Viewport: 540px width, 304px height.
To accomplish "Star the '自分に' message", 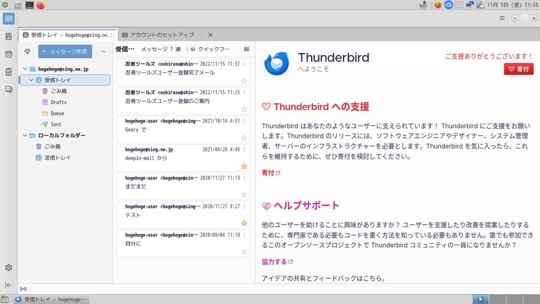I will click(x=244, y=252).
